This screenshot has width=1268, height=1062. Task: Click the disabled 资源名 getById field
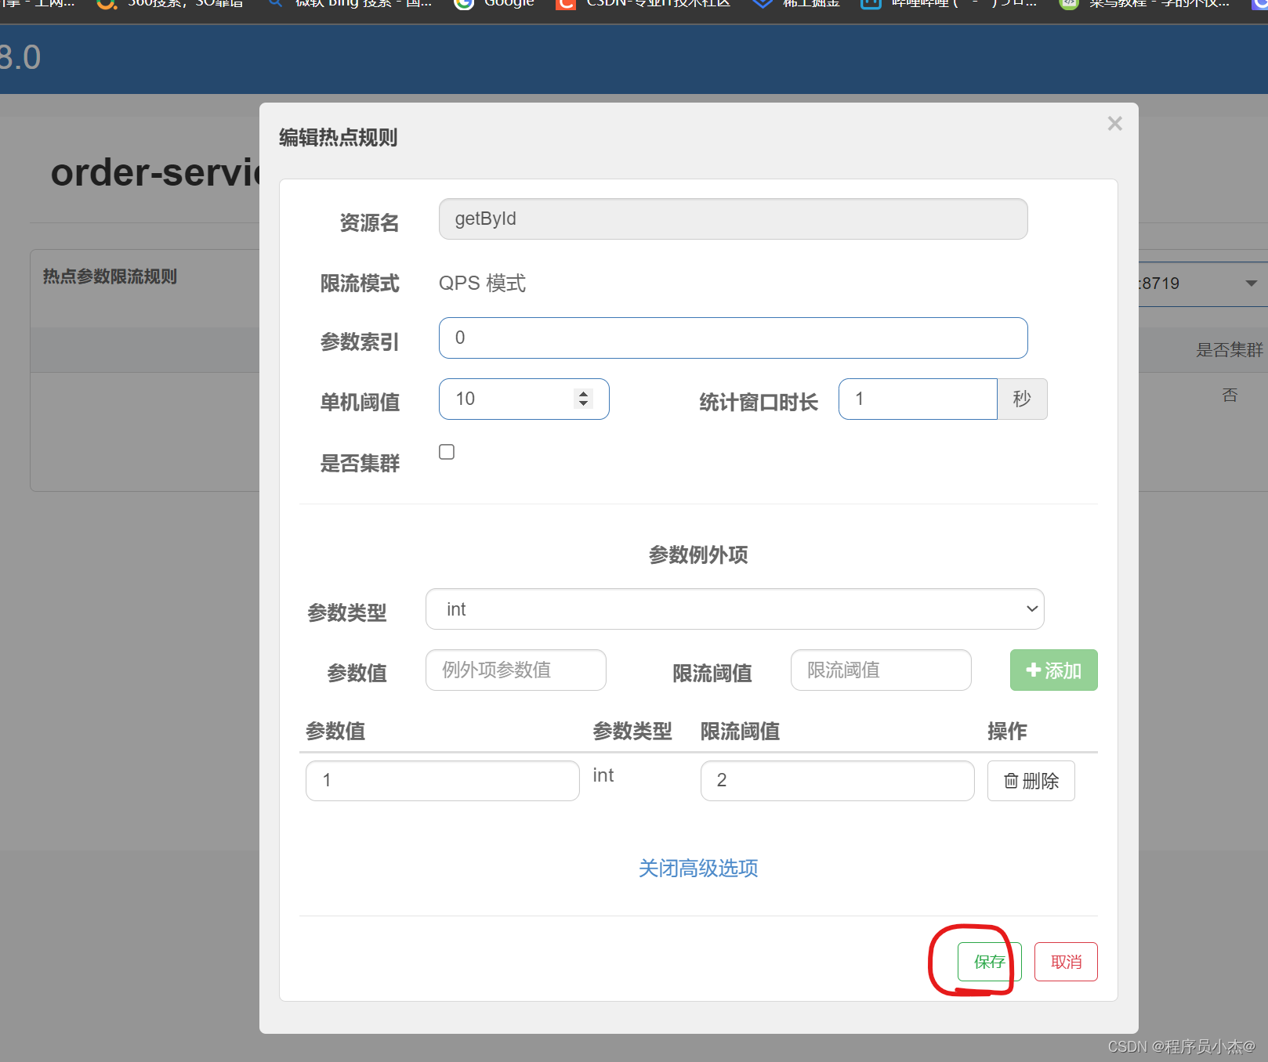click(x=733, y=219)
